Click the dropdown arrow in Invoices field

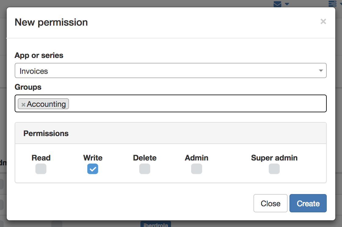point(321,70)
